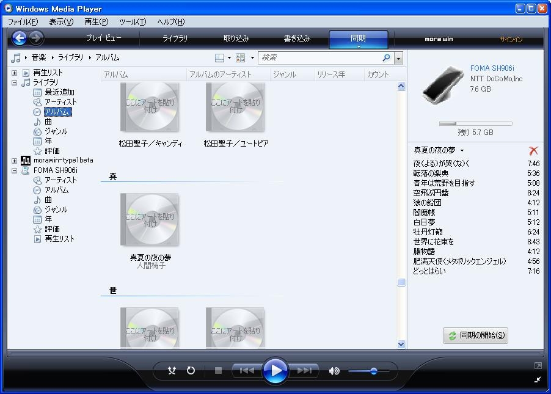Viewport: 551px width, 394px height.
Task: Click the view options grid icon
Action: pos(240,57)
